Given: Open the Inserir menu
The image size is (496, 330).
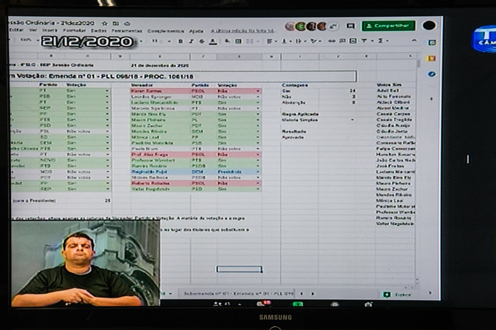Looking at the screenshot, I should [50, 30].
